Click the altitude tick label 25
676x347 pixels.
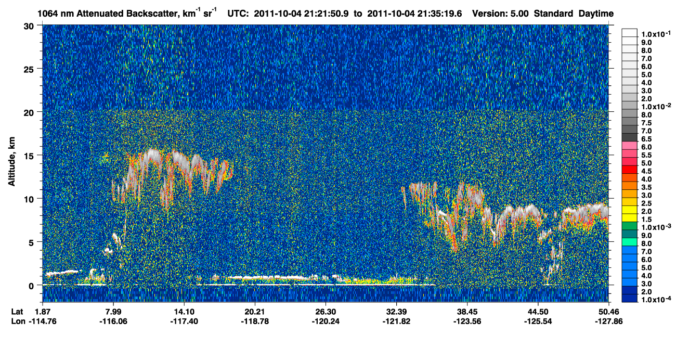tap(29, 69)
